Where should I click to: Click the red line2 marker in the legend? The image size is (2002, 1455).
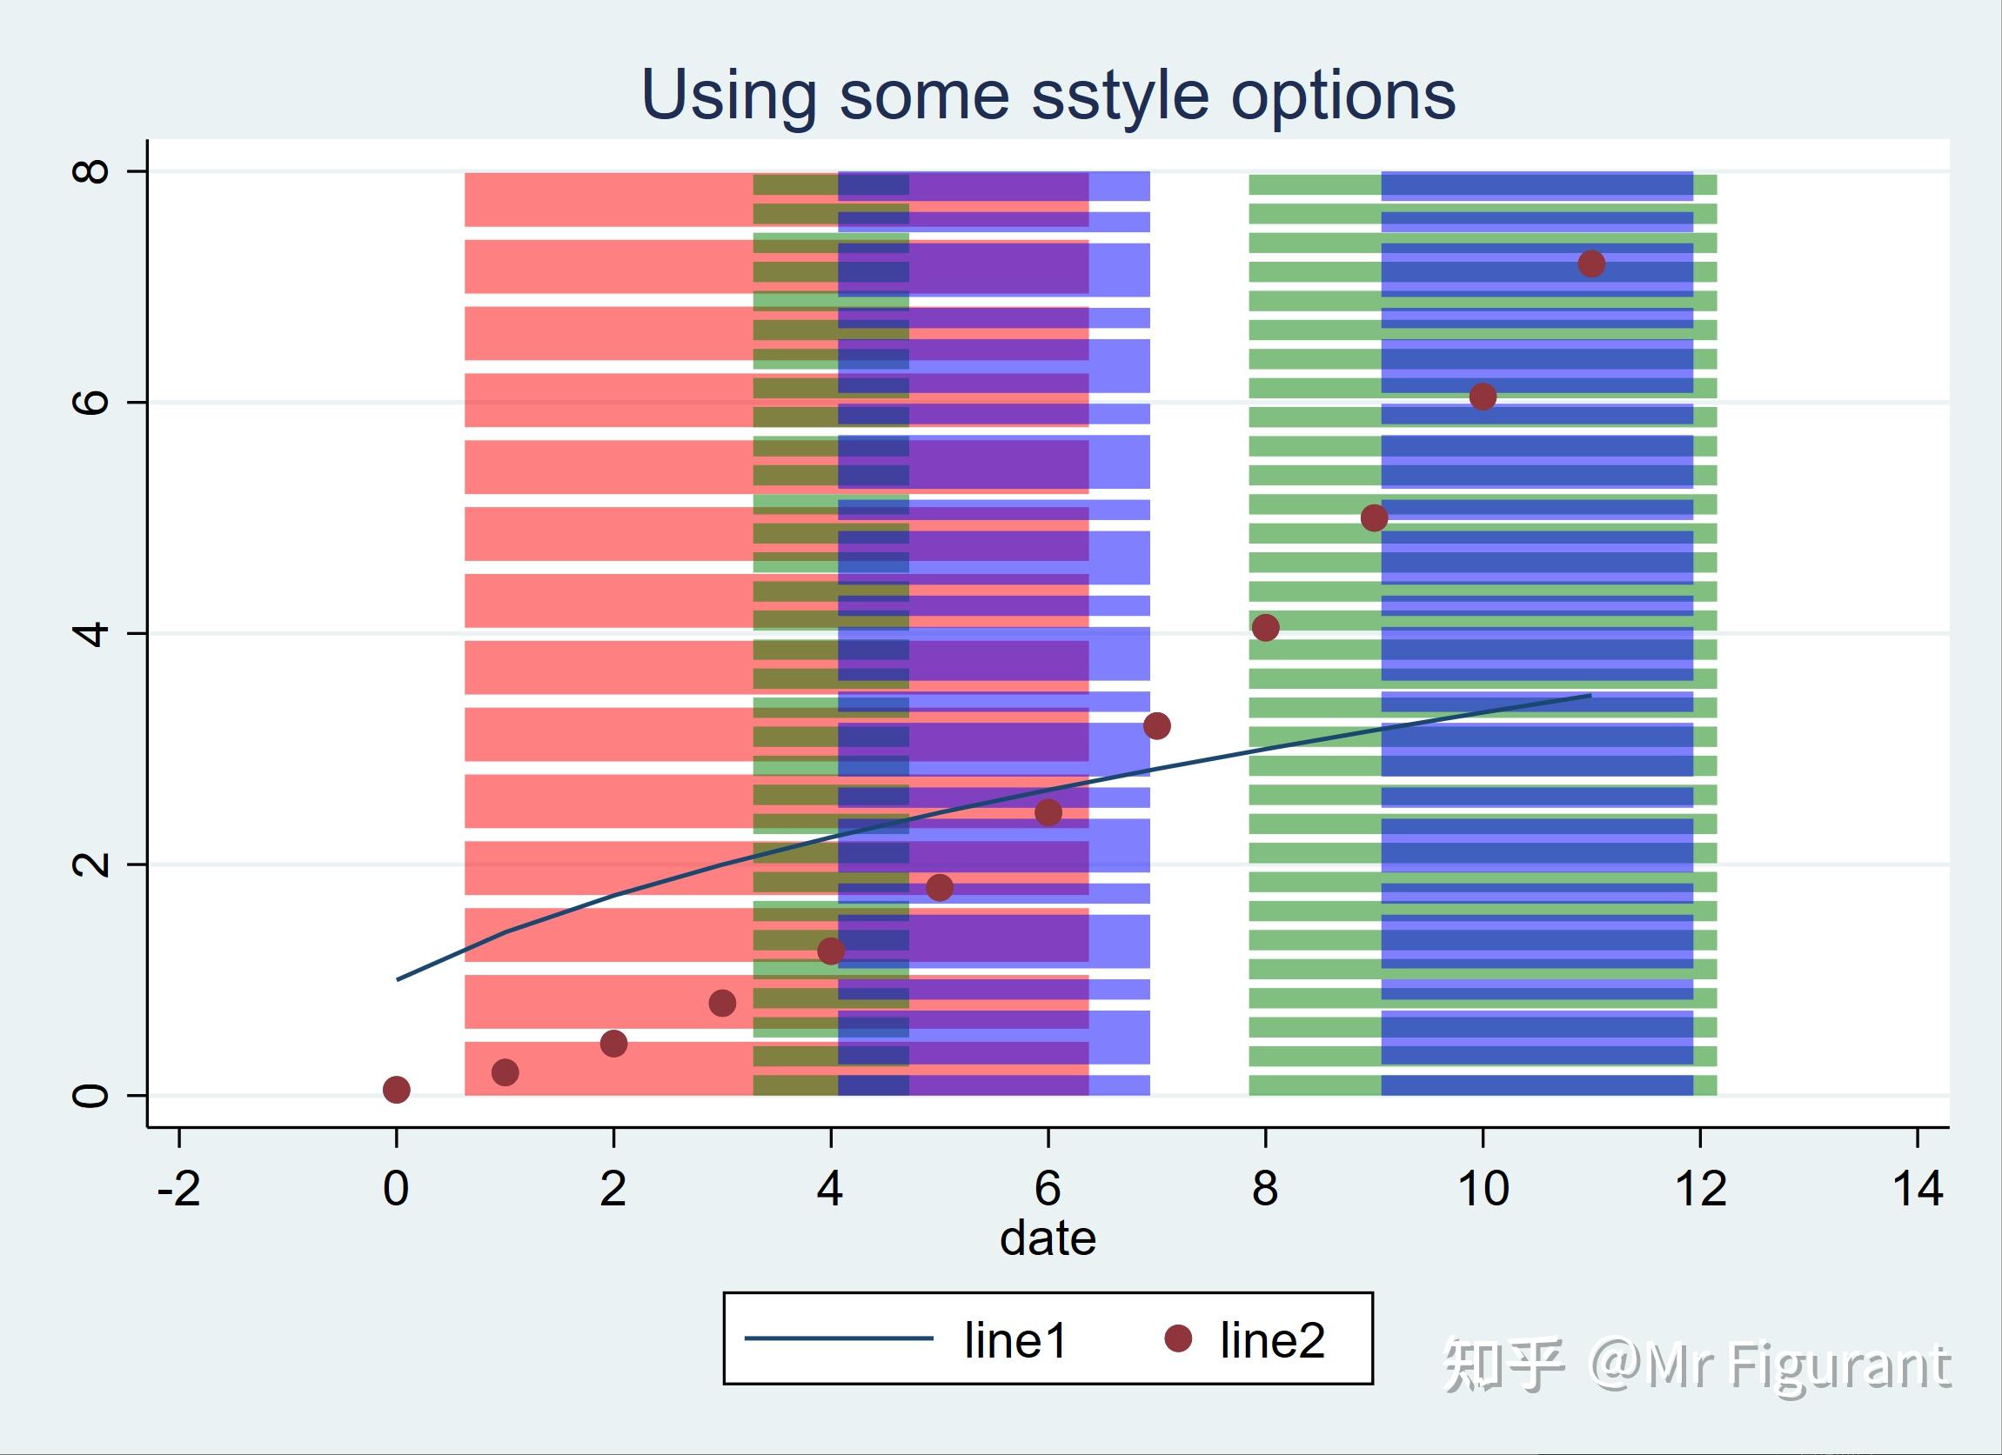pos(1177,1338)
